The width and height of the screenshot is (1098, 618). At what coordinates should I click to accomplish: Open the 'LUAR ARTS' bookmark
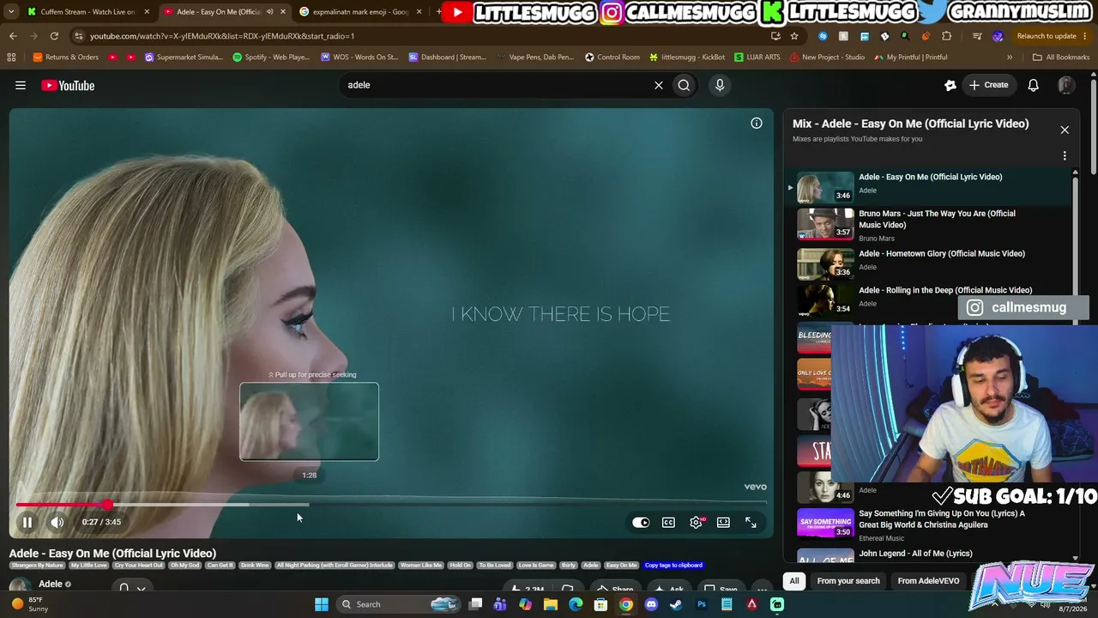757,58
